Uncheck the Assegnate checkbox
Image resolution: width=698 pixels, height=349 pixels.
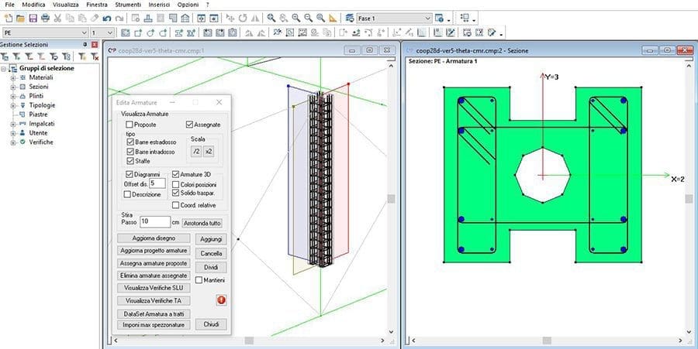pyautogui.click(x=189, y=125)
